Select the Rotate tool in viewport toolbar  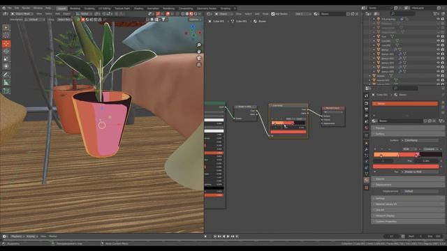click(6, 51)
